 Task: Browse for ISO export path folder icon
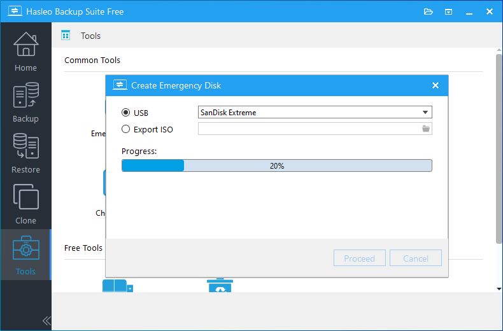[x=426, y=129]
